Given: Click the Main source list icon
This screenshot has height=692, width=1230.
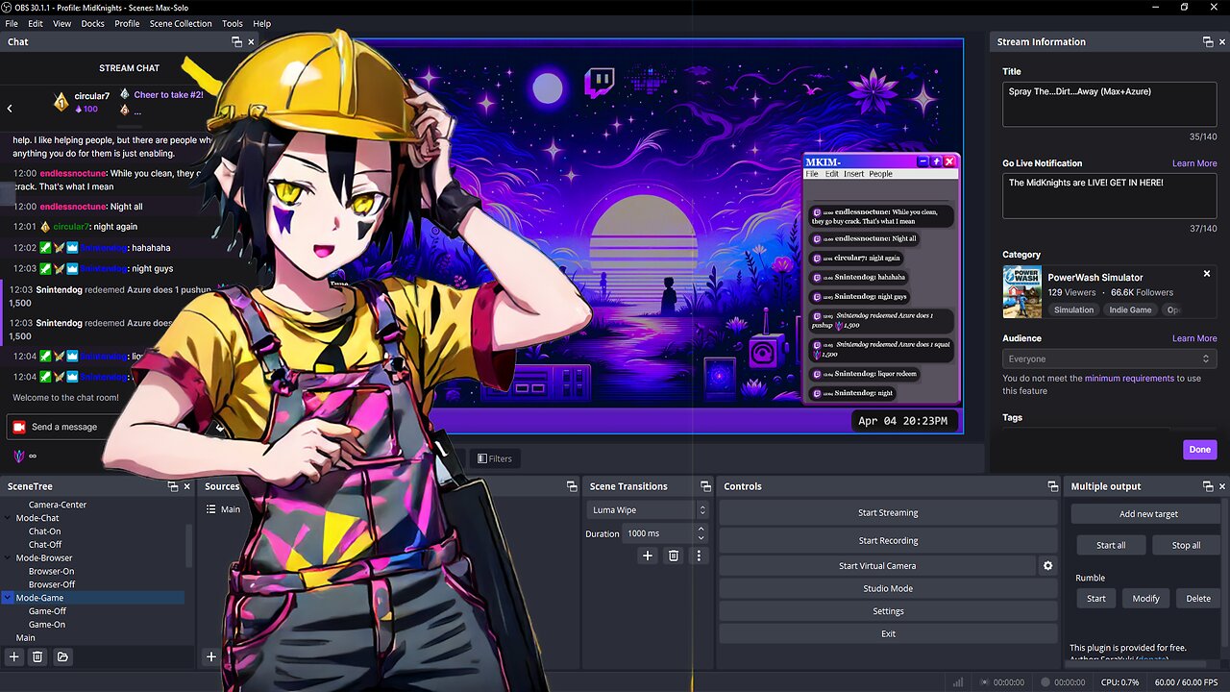Looking at the screenshot, I should point(211,509).
